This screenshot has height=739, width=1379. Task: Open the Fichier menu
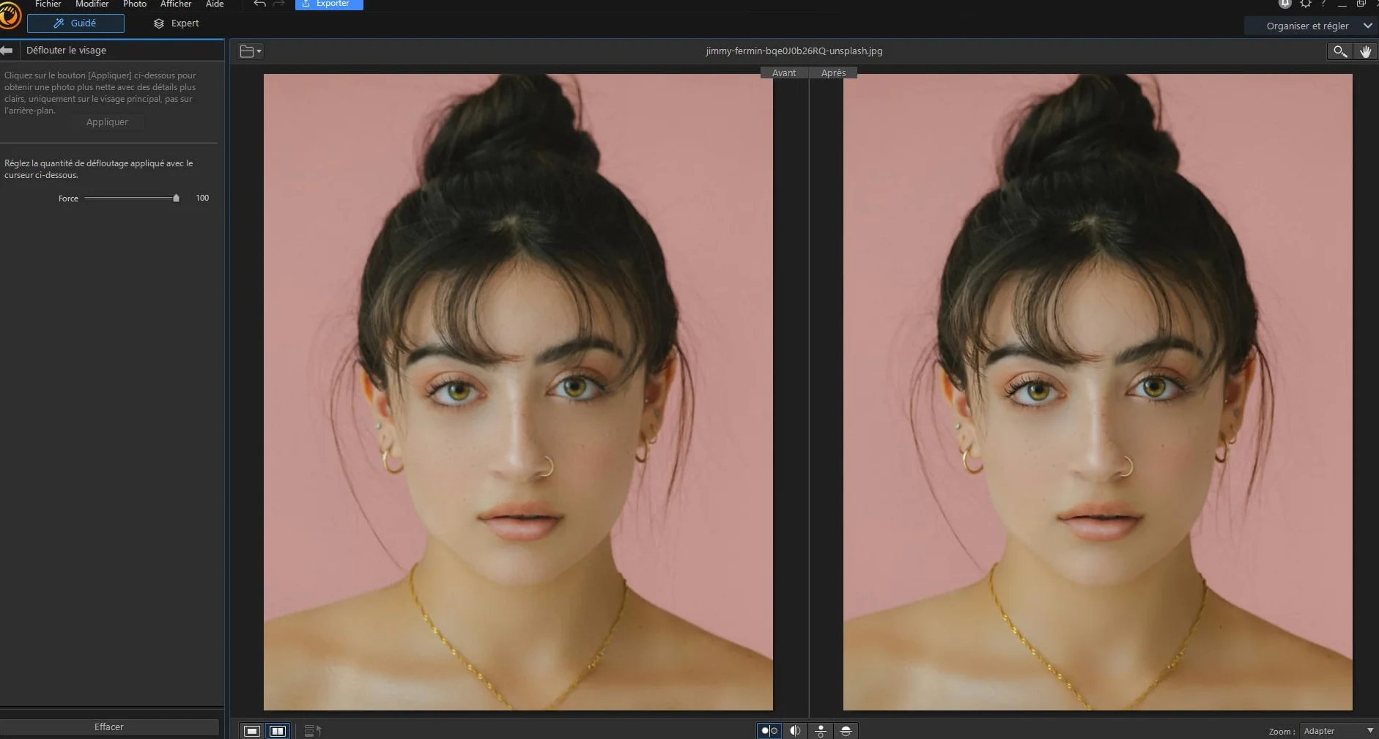(48, 4)
